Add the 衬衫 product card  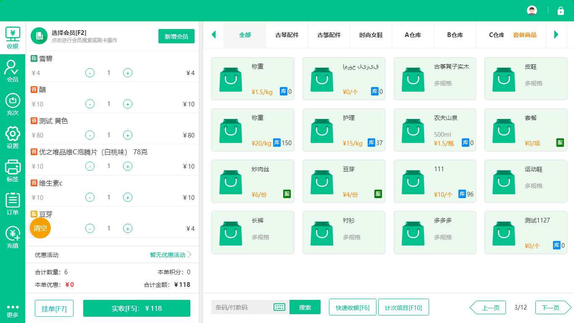point(344,233)
